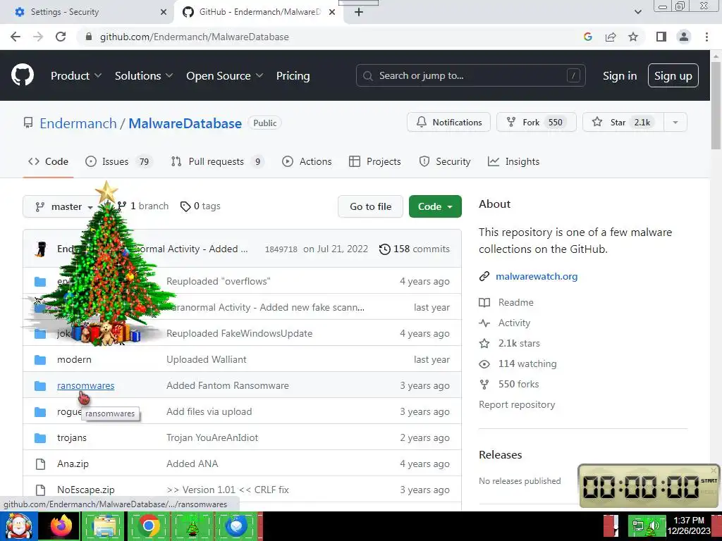Open the dropdown arrow next to Star
The height and width of the screenshot is (541, 722).
pyautogui.click(x=675, y=122)
